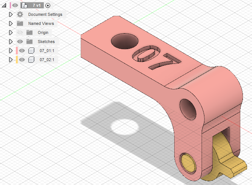Hide Sketches using its eye icon

pyautogui.click(x=20, y=42)
